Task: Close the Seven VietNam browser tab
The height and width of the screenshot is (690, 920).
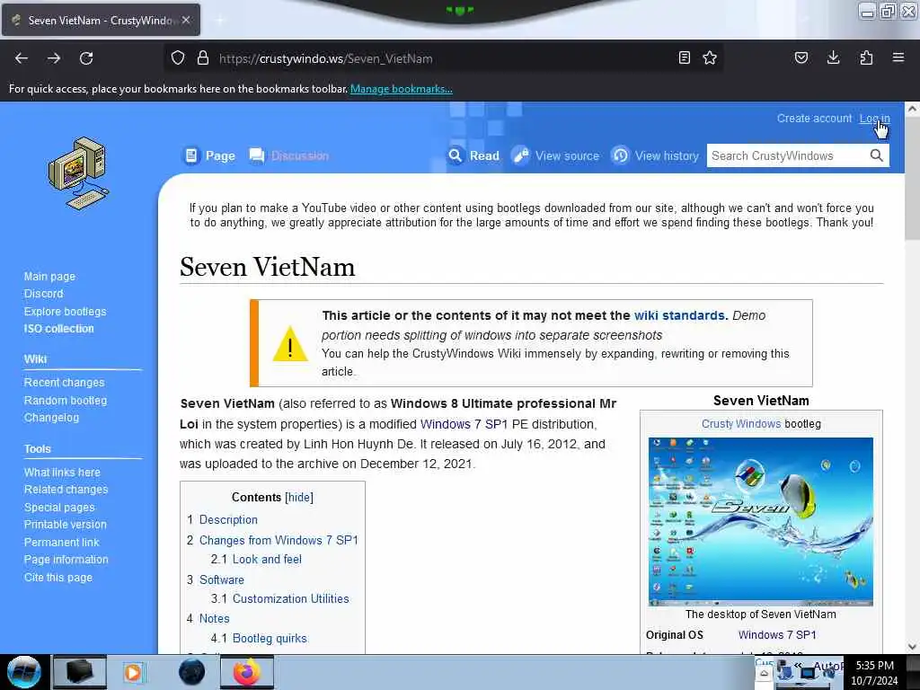Action: coord(186,20)
